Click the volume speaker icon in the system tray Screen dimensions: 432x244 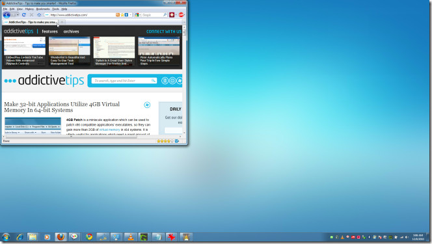(407, 237)
